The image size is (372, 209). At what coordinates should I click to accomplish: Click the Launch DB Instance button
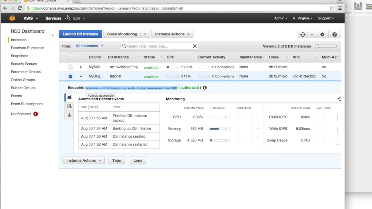point(81,34)
